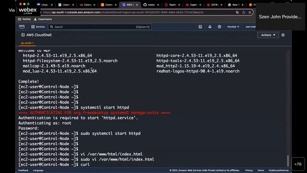Open the Actions dropdown in CloudShell
307x173 pixels.
(268, 35)
